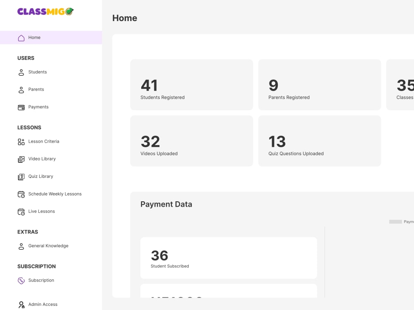This screenshot has width=414, height=310.
Task: Click the Classmigo logo
Action: pyautogui.click(x=46, y=12)
